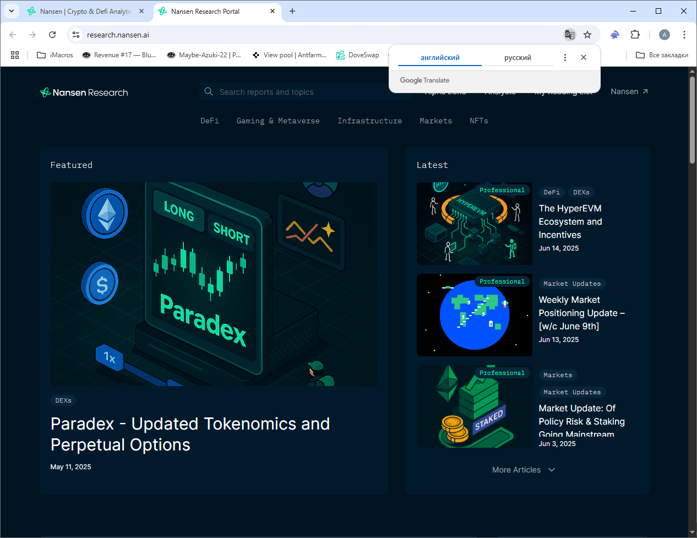Click Market Updates tag below the Markets tag

point(572,392)
